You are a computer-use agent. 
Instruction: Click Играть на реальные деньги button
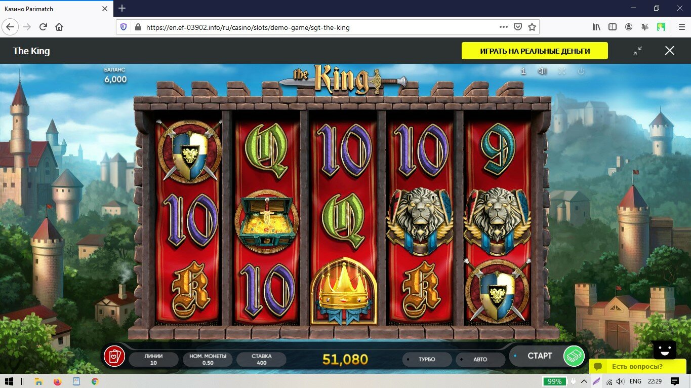[x=535, y=51]
